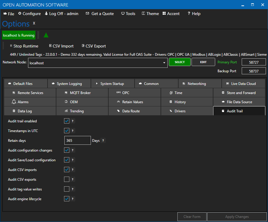
Task: Click CSV Import
Action: 61,46
